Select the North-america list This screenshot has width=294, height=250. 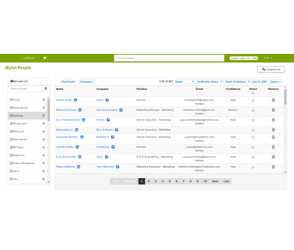[19, 139]
